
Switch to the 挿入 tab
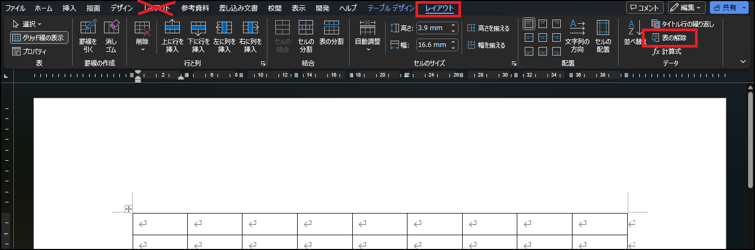pos(70,8)
